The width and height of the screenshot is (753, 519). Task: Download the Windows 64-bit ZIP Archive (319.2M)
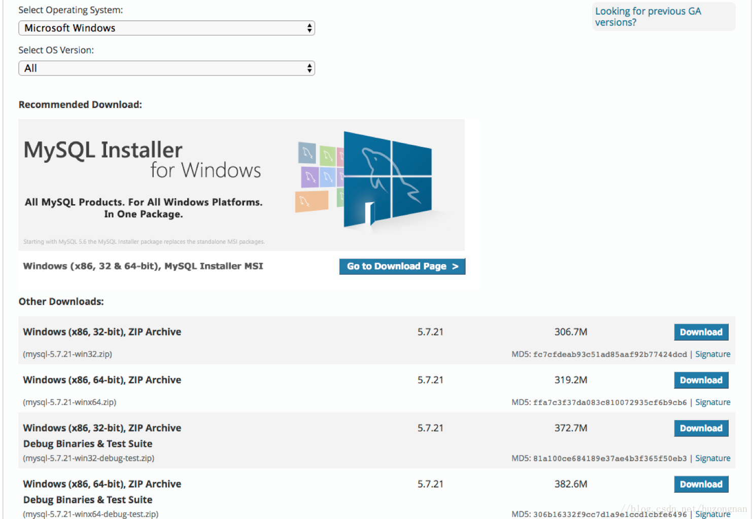pyautogui.click(x=701, y=380)
